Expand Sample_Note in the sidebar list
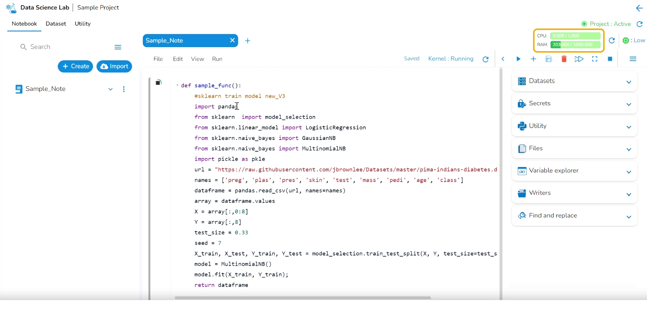Viewport: 647px width, 326px height. click(110, 89)
